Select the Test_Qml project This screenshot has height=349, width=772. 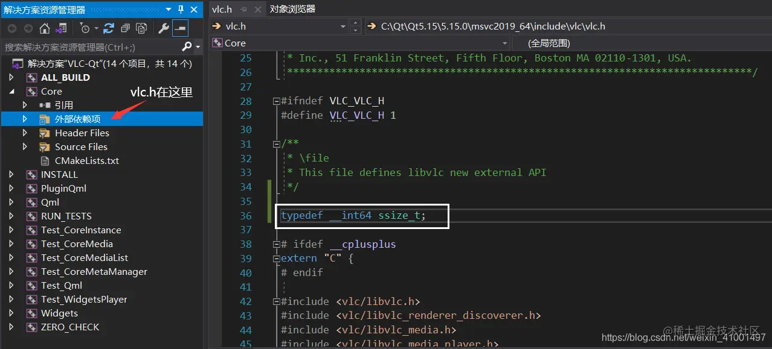click(x=62, y=286)
